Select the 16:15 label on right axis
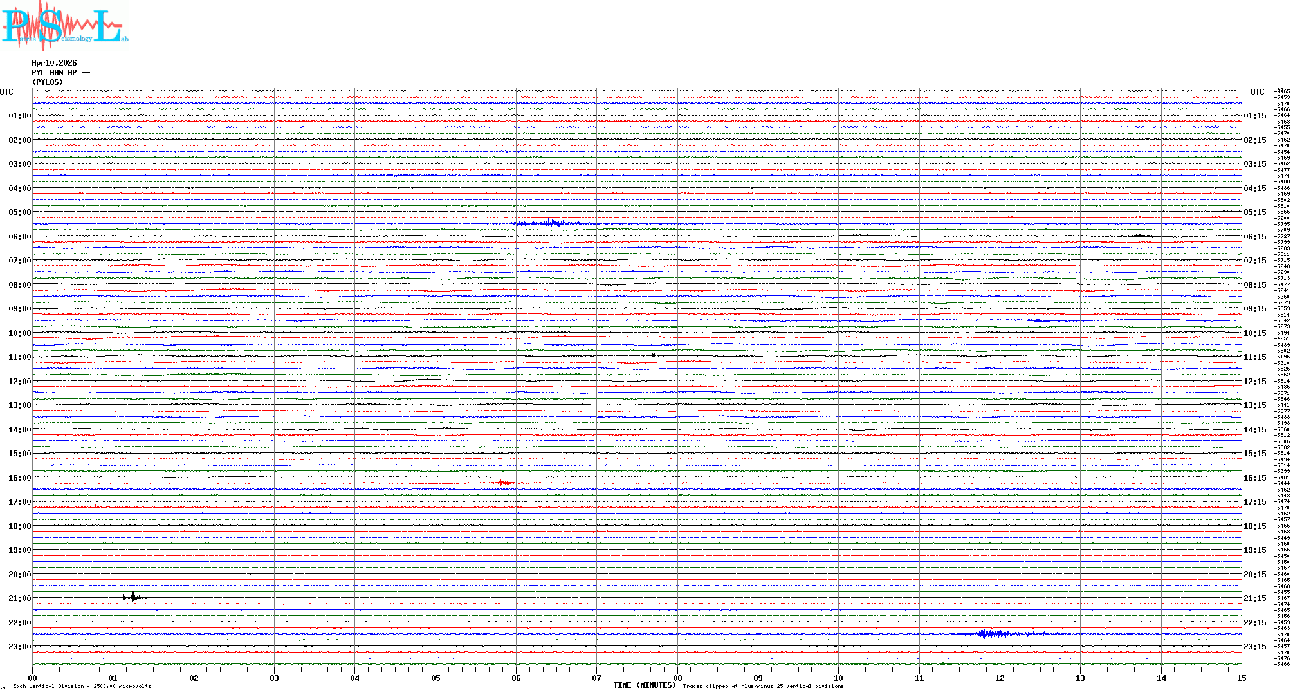The width and height of the screenshot is (1293, 695). (1254, 478)
